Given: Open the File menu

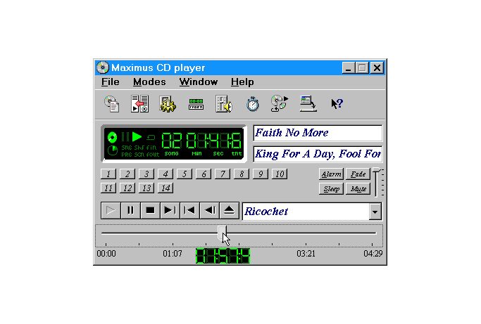Looking at the screenshot, I should coord(111,82).
